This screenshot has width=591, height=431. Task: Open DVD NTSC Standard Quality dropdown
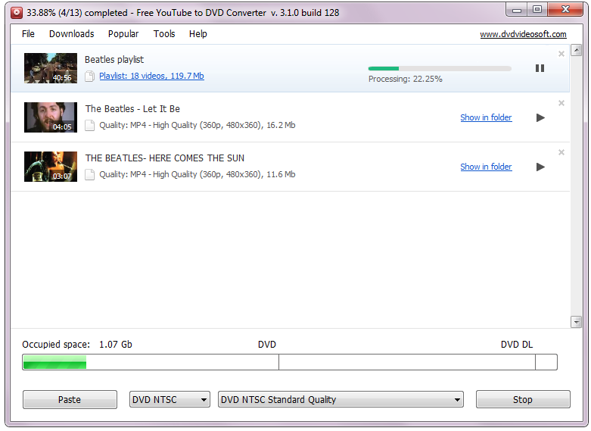[x=341, y=400]
